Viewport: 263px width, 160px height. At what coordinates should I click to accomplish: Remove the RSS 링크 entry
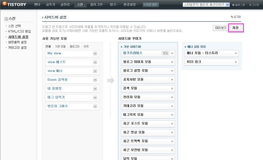tap(236, 62)
